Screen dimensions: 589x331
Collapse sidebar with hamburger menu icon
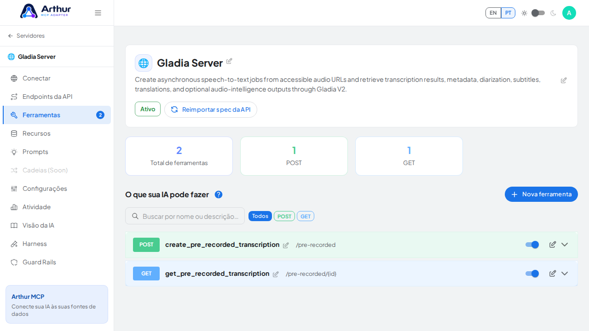tap(98, 13)
